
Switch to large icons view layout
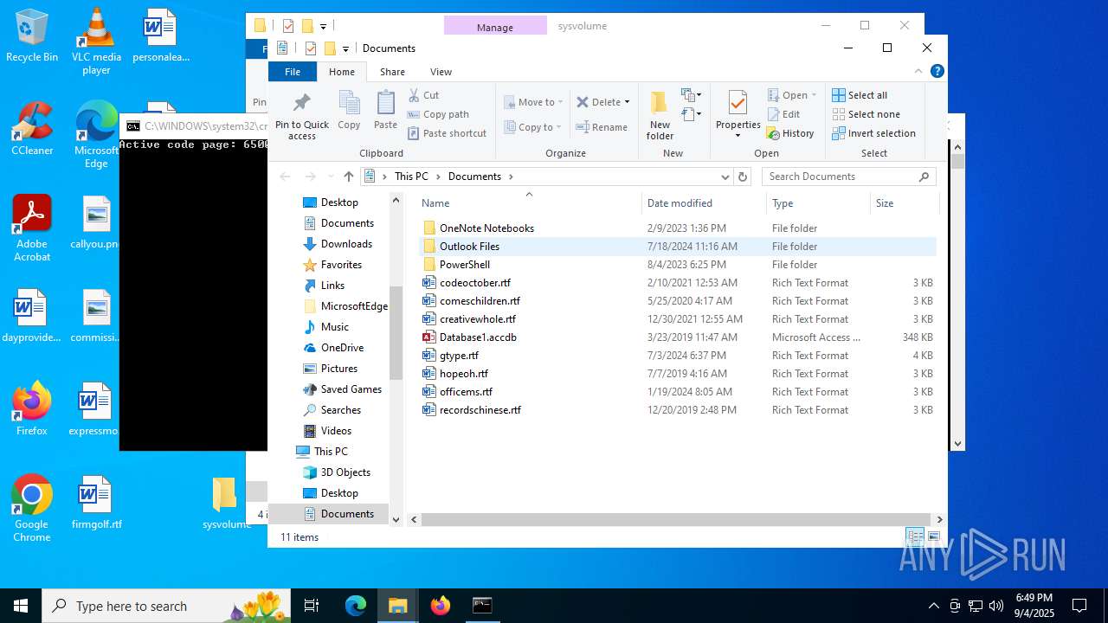pyautogui.click(x=933, y=536)
